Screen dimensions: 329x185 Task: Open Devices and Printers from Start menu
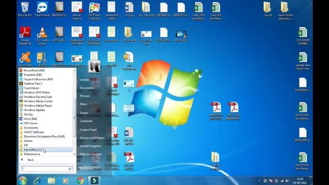click(92, 138)
